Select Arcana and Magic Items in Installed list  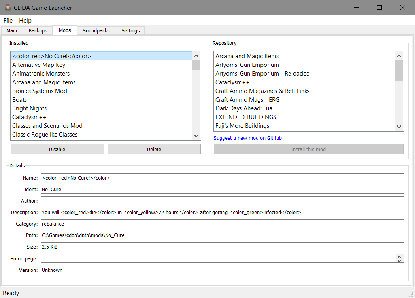coord(102,82)
